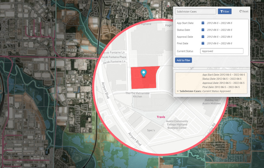264x168 pixels.
Task: Open the App Start Date calendar icon
Action: (x=203, y=23)
